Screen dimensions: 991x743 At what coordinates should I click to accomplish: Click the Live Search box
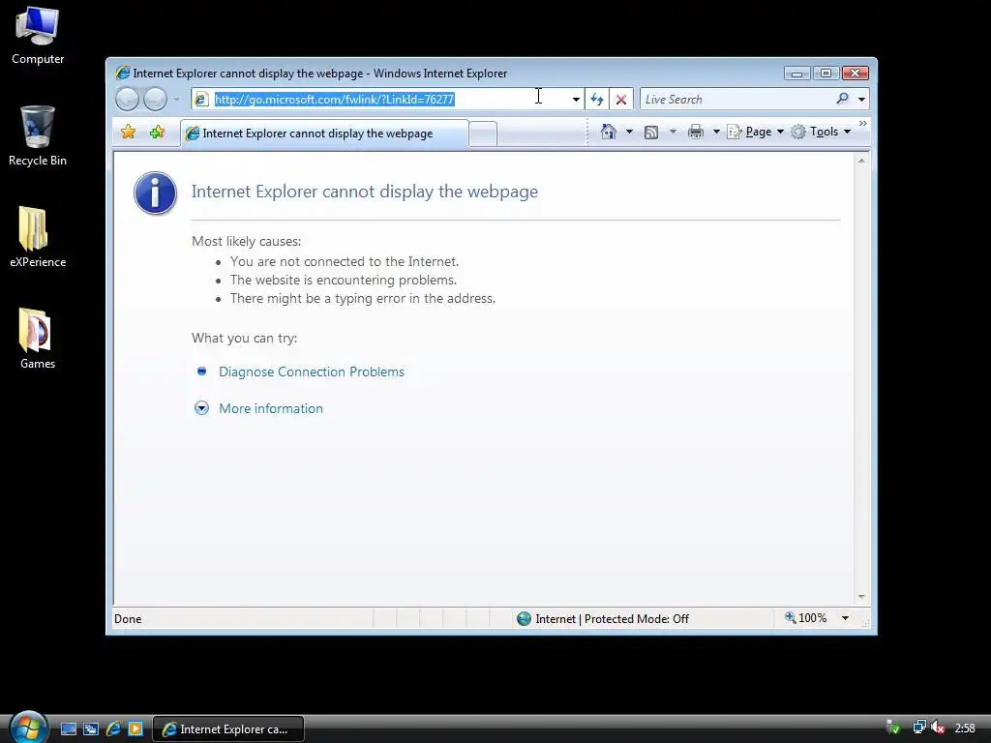(736, 100)
